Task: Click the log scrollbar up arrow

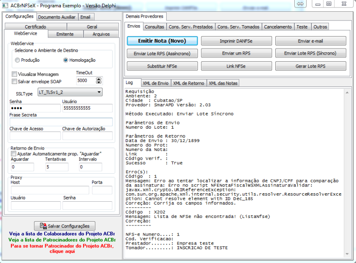Action: 347,93
